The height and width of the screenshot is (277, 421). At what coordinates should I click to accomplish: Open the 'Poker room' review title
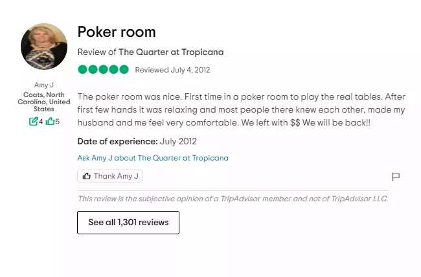(117, 32)
